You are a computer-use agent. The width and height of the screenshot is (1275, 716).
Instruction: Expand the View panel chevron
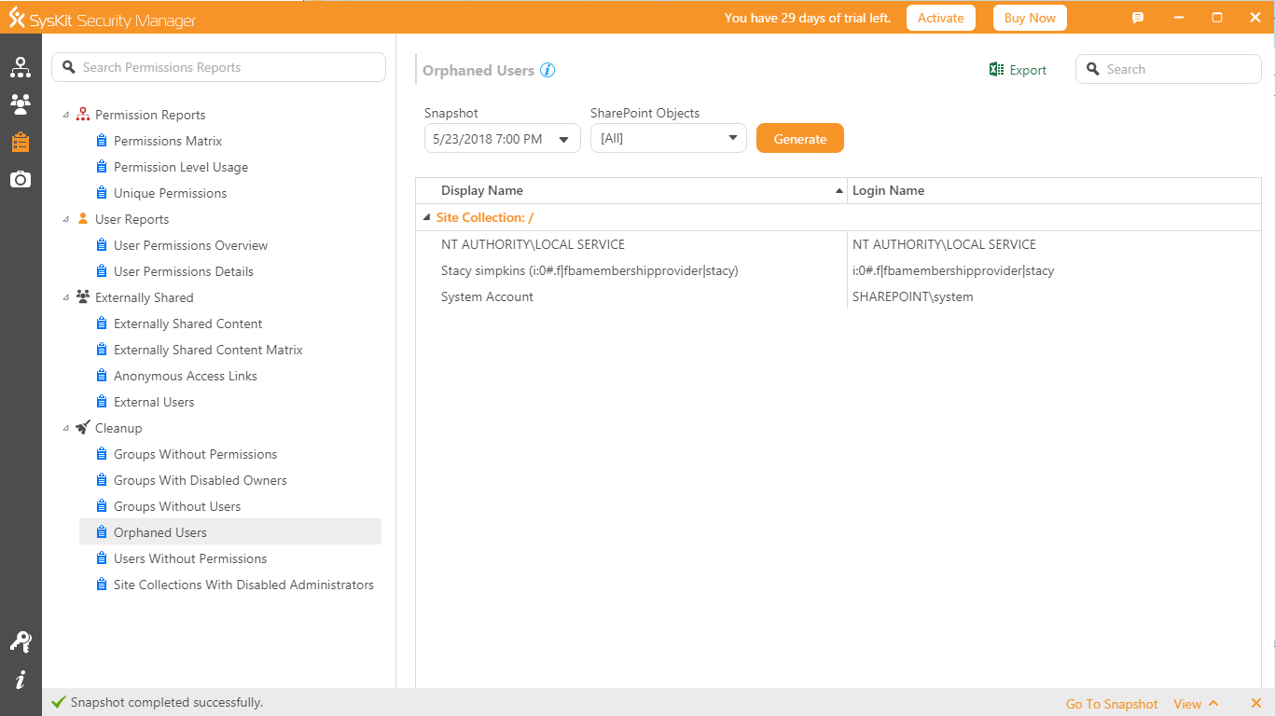pos(1213,704)
